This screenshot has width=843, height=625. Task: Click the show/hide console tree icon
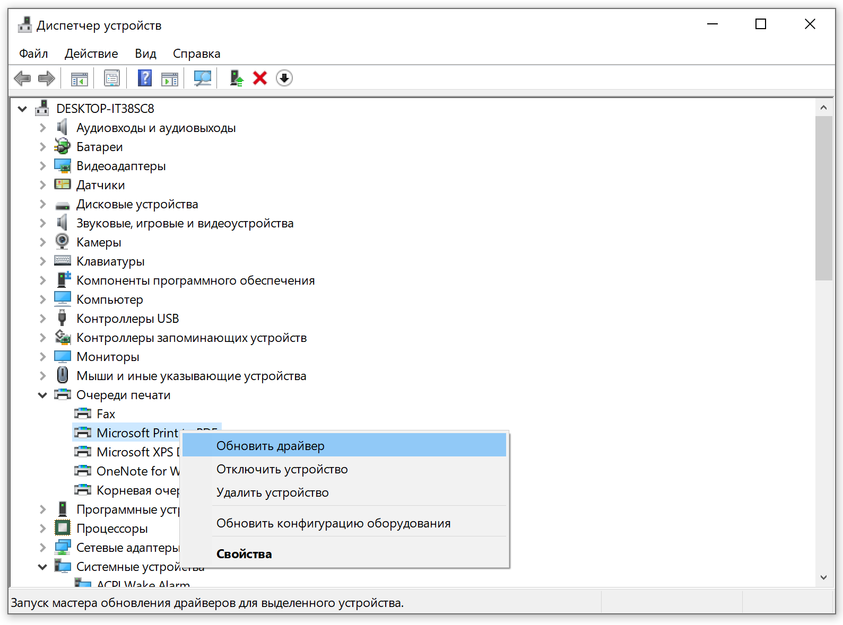click(80, 78)
